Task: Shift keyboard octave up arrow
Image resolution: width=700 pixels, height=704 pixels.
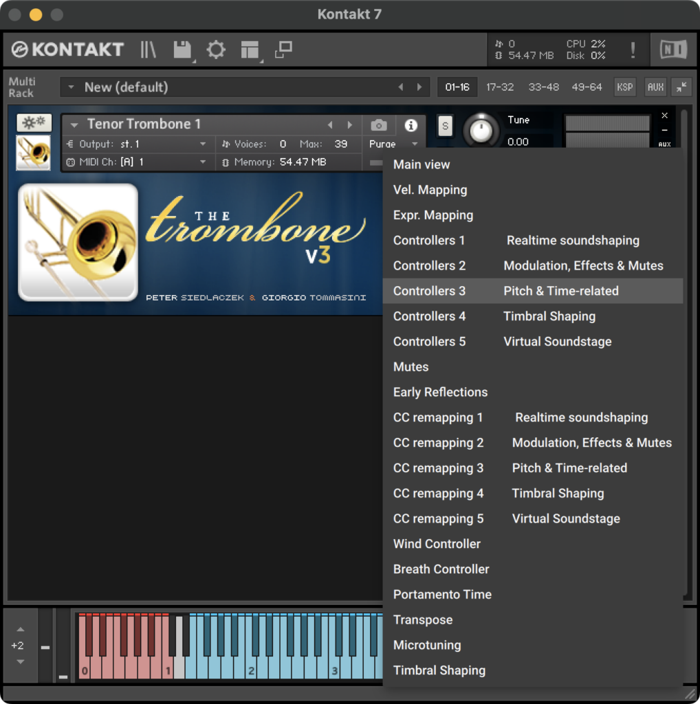Action: point(21,630)
